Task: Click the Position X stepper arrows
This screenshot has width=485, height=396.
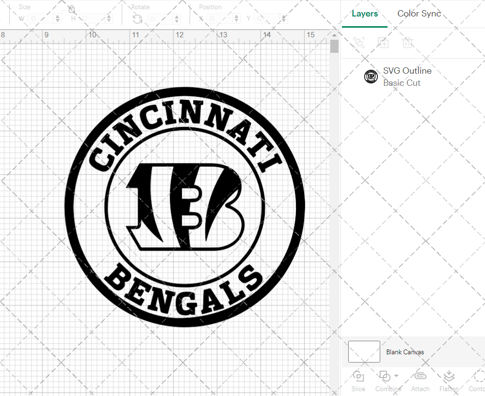Action: 236,18
